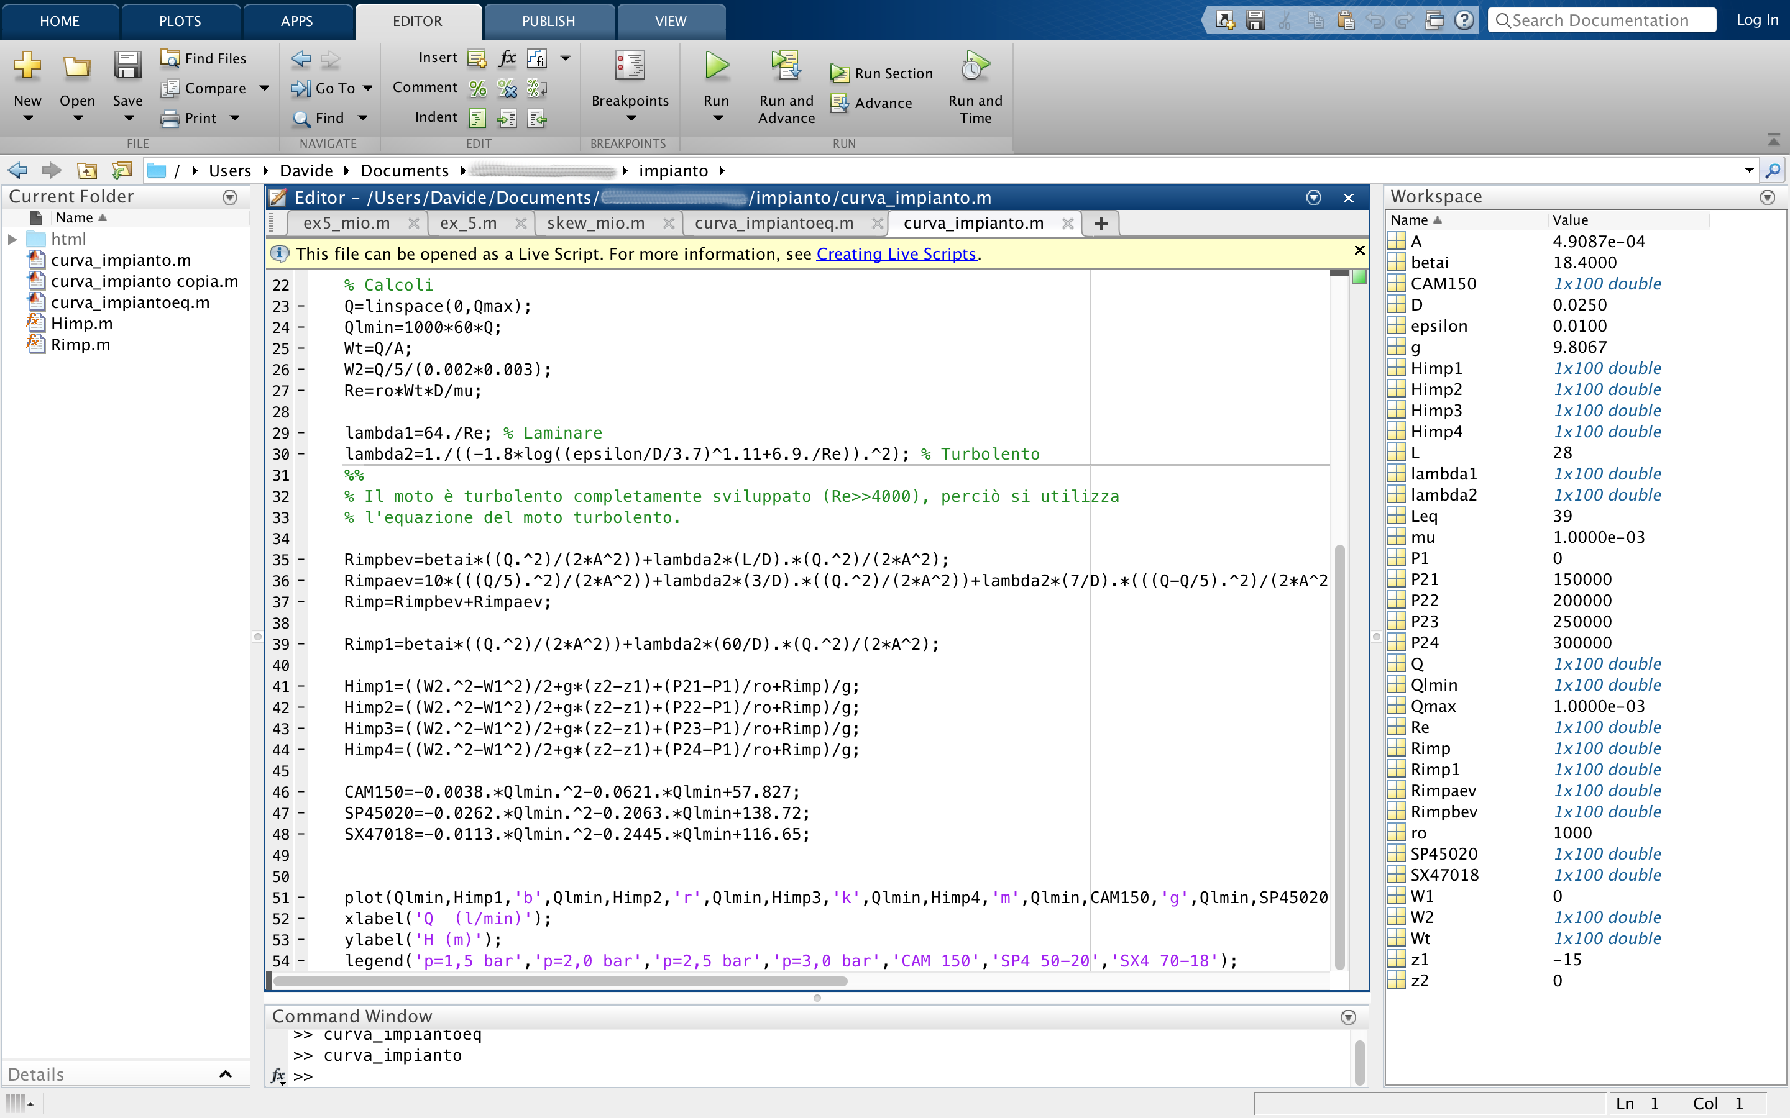Image resolution: width=1790 pixels, height=1118 pixels.
Task: Close the ex_5.m tab
Action: pyautogui.click(x=521, y=224)
